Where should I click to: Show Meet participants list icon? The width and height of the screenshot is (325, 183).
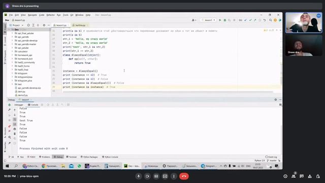[x=294, y=176]
